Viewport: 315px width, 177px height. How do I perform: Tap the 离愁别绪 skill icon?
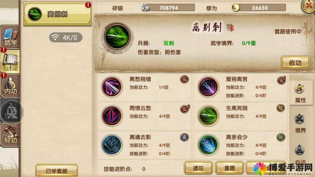point(112,87)
